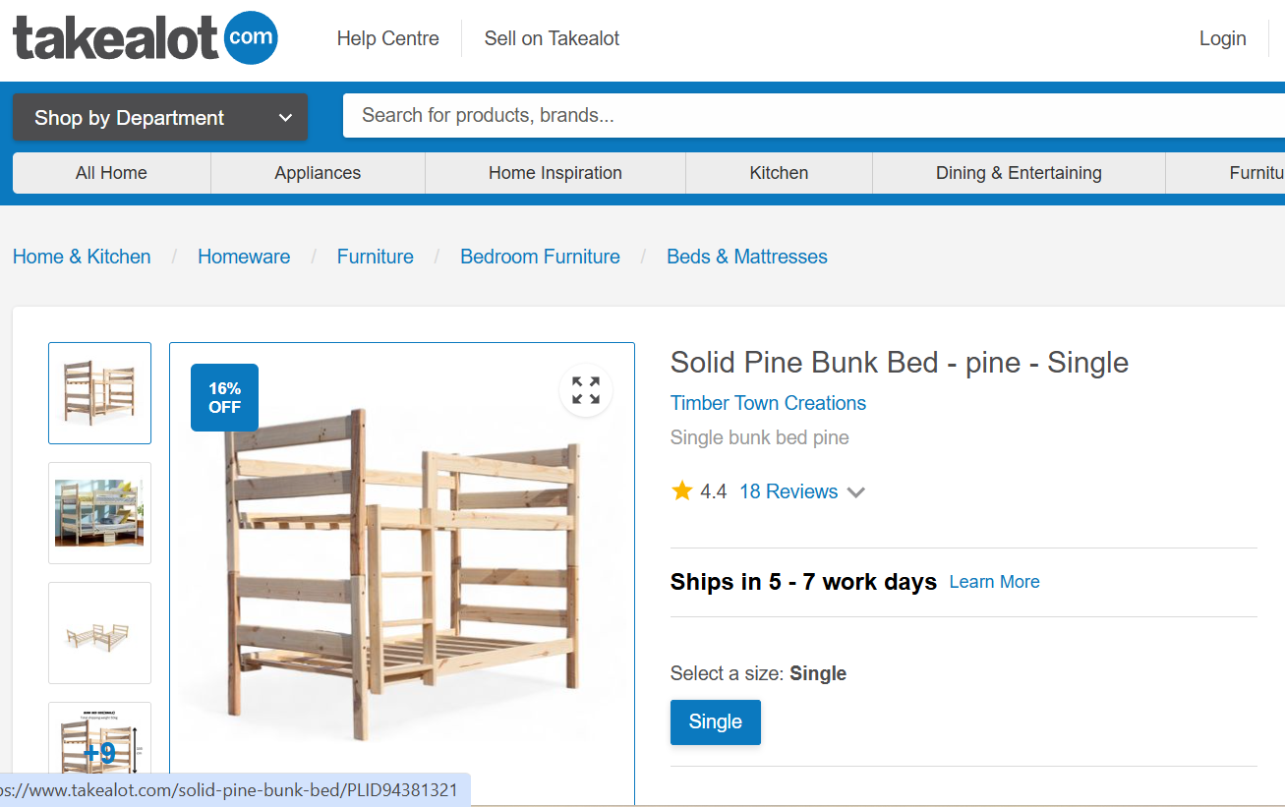1285x807 pixels.
Task: Open the Dining & Entertaining tab
Action: [x=1018, y=172]
